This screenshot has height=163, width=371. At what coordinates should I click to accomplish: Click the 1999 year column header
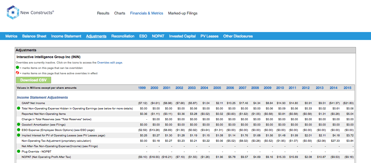tap(142, 88)
